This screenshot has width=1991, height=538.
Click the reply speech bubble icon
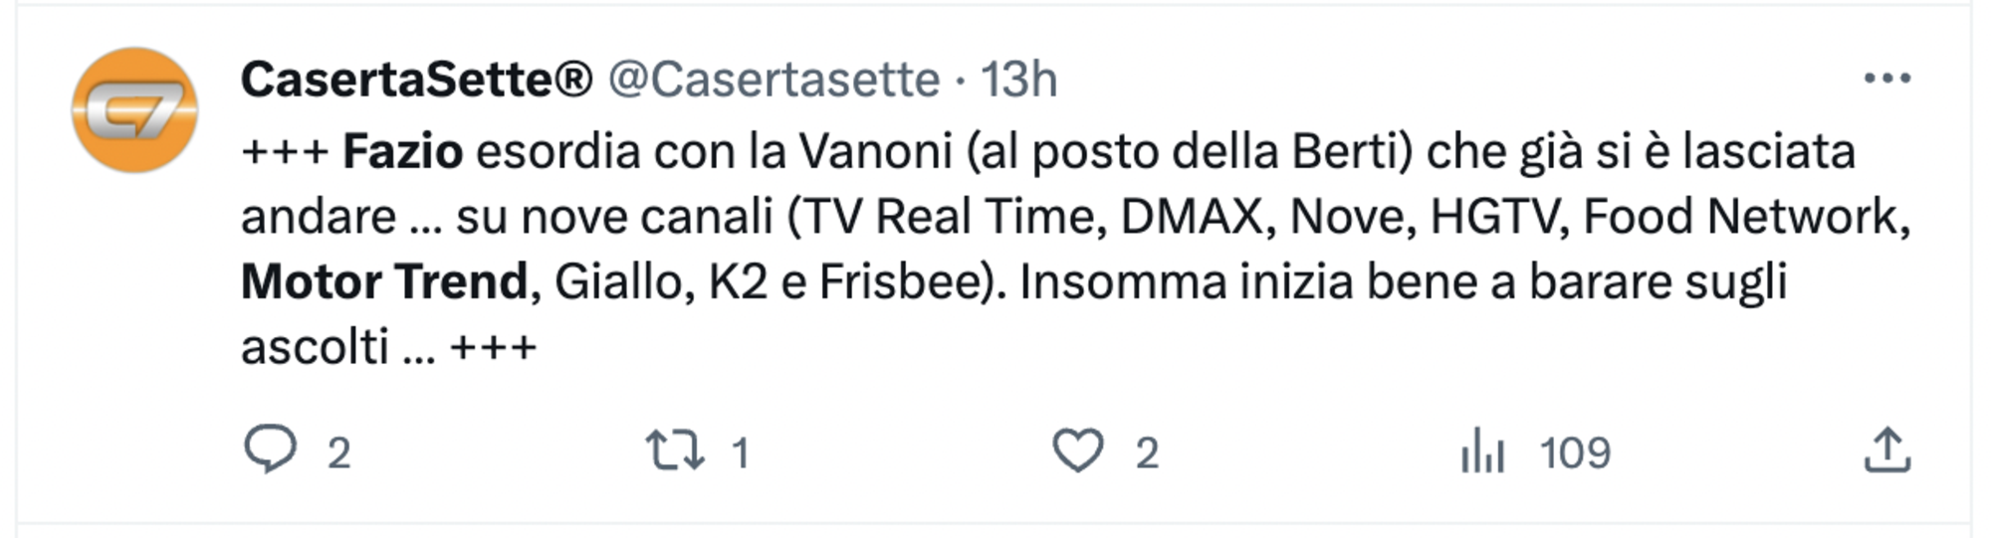[270, 449]
